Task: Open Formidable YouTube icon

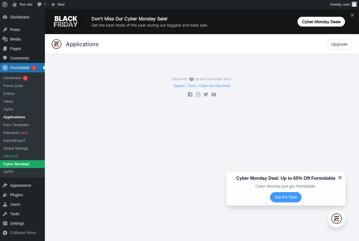Action: click(214, 94)
